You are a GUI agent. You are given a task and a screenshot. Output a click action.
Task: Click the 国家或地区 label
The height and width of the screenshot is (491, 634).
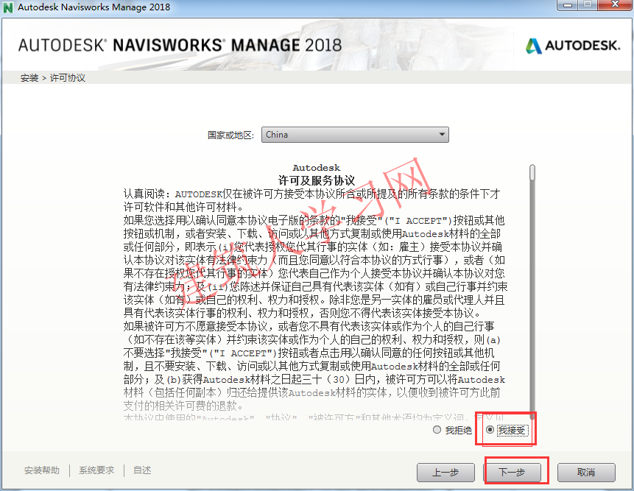point(231,135)
